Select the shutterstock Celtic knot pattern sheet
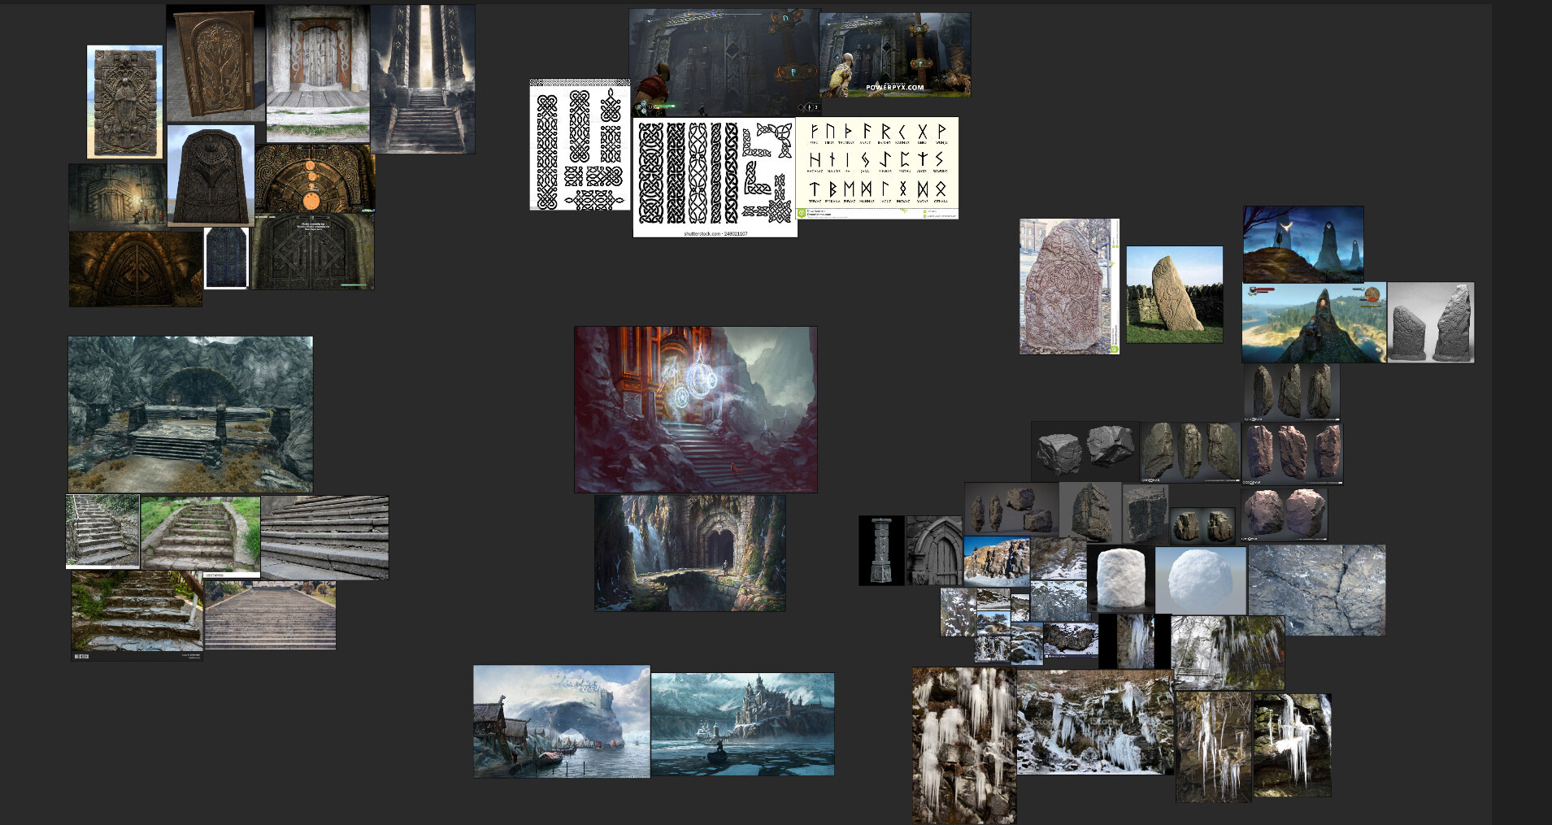 click(x=715, y=178)
